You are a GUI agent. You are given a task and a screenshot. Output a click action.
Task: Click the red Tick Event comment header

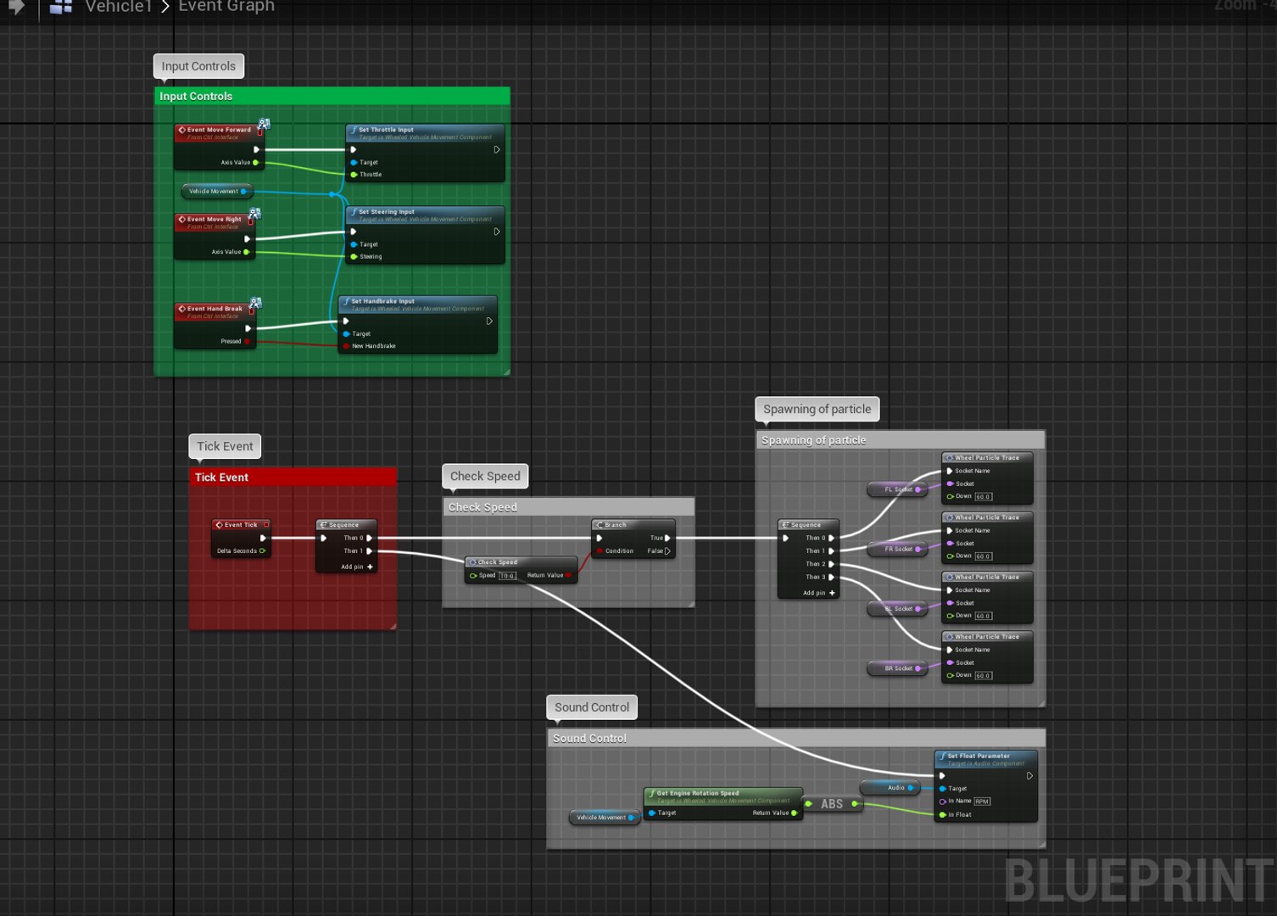point(293,477)
